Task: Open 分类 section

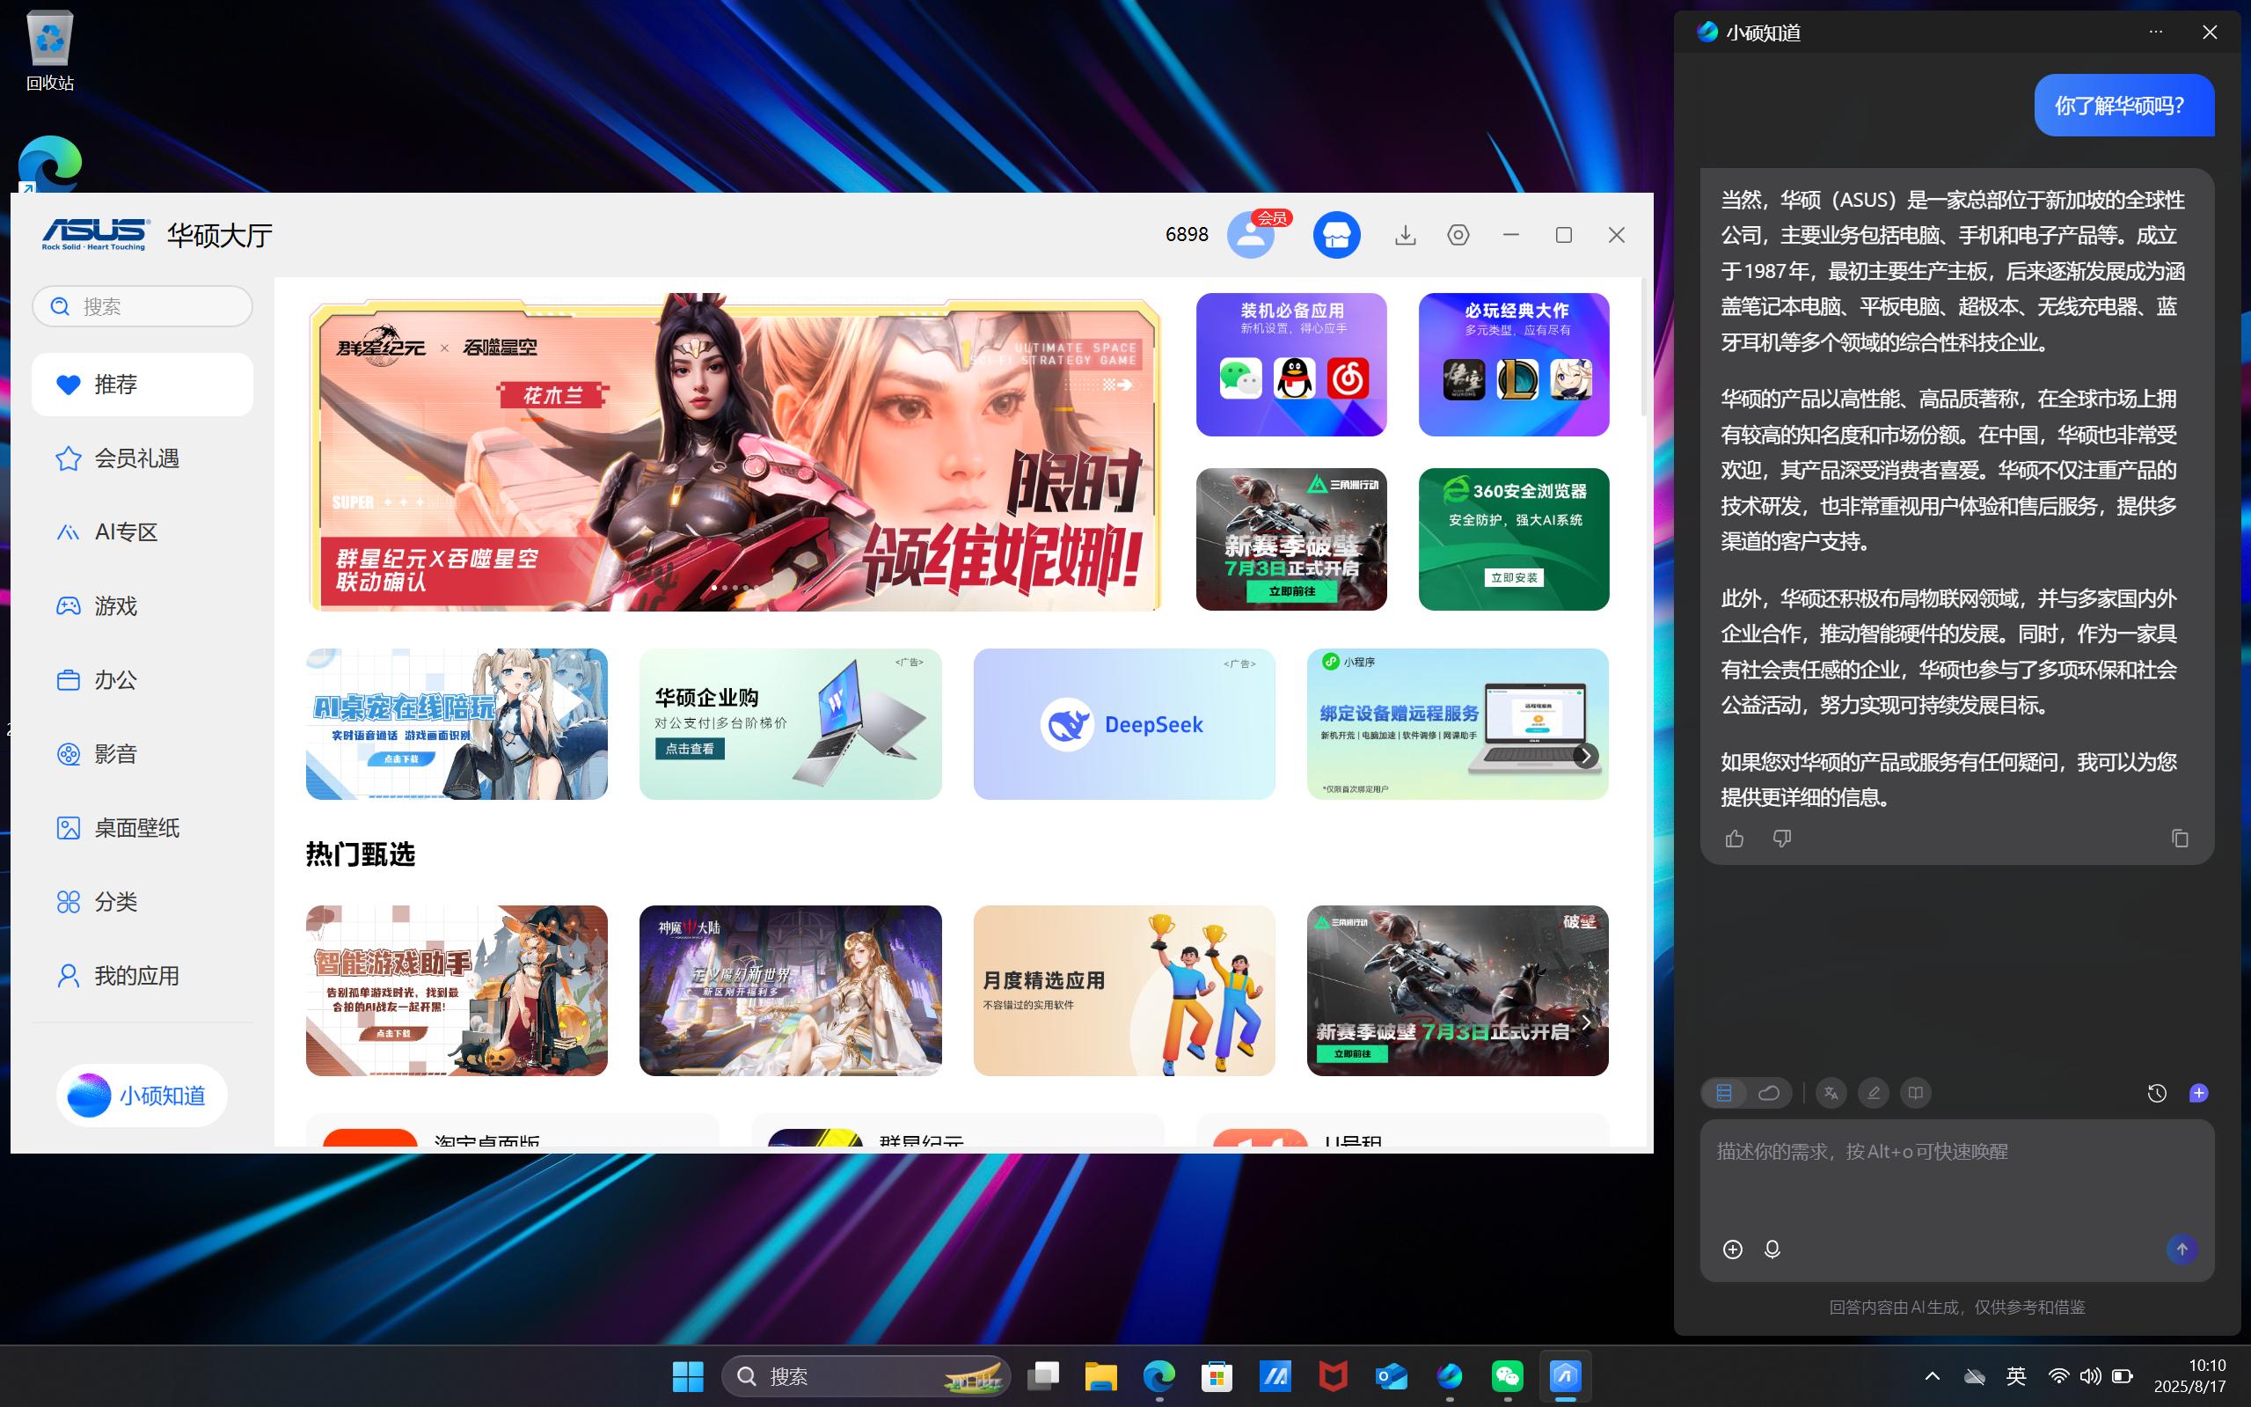Action: tap(143, 902)
